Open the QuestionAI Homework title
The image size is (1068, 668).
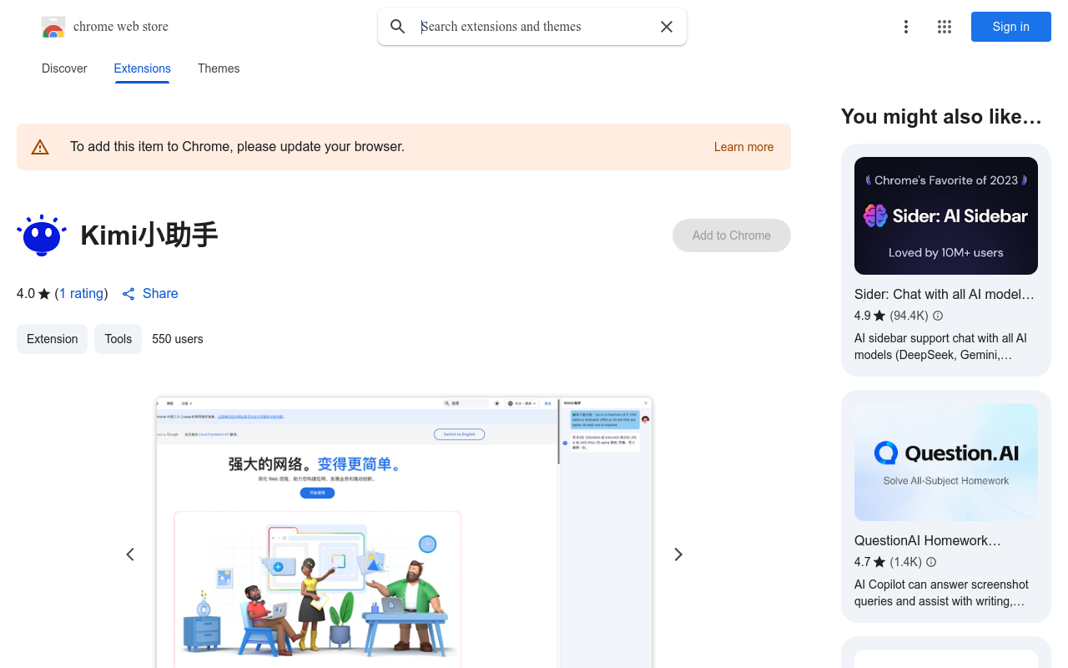tap(928, 541)
